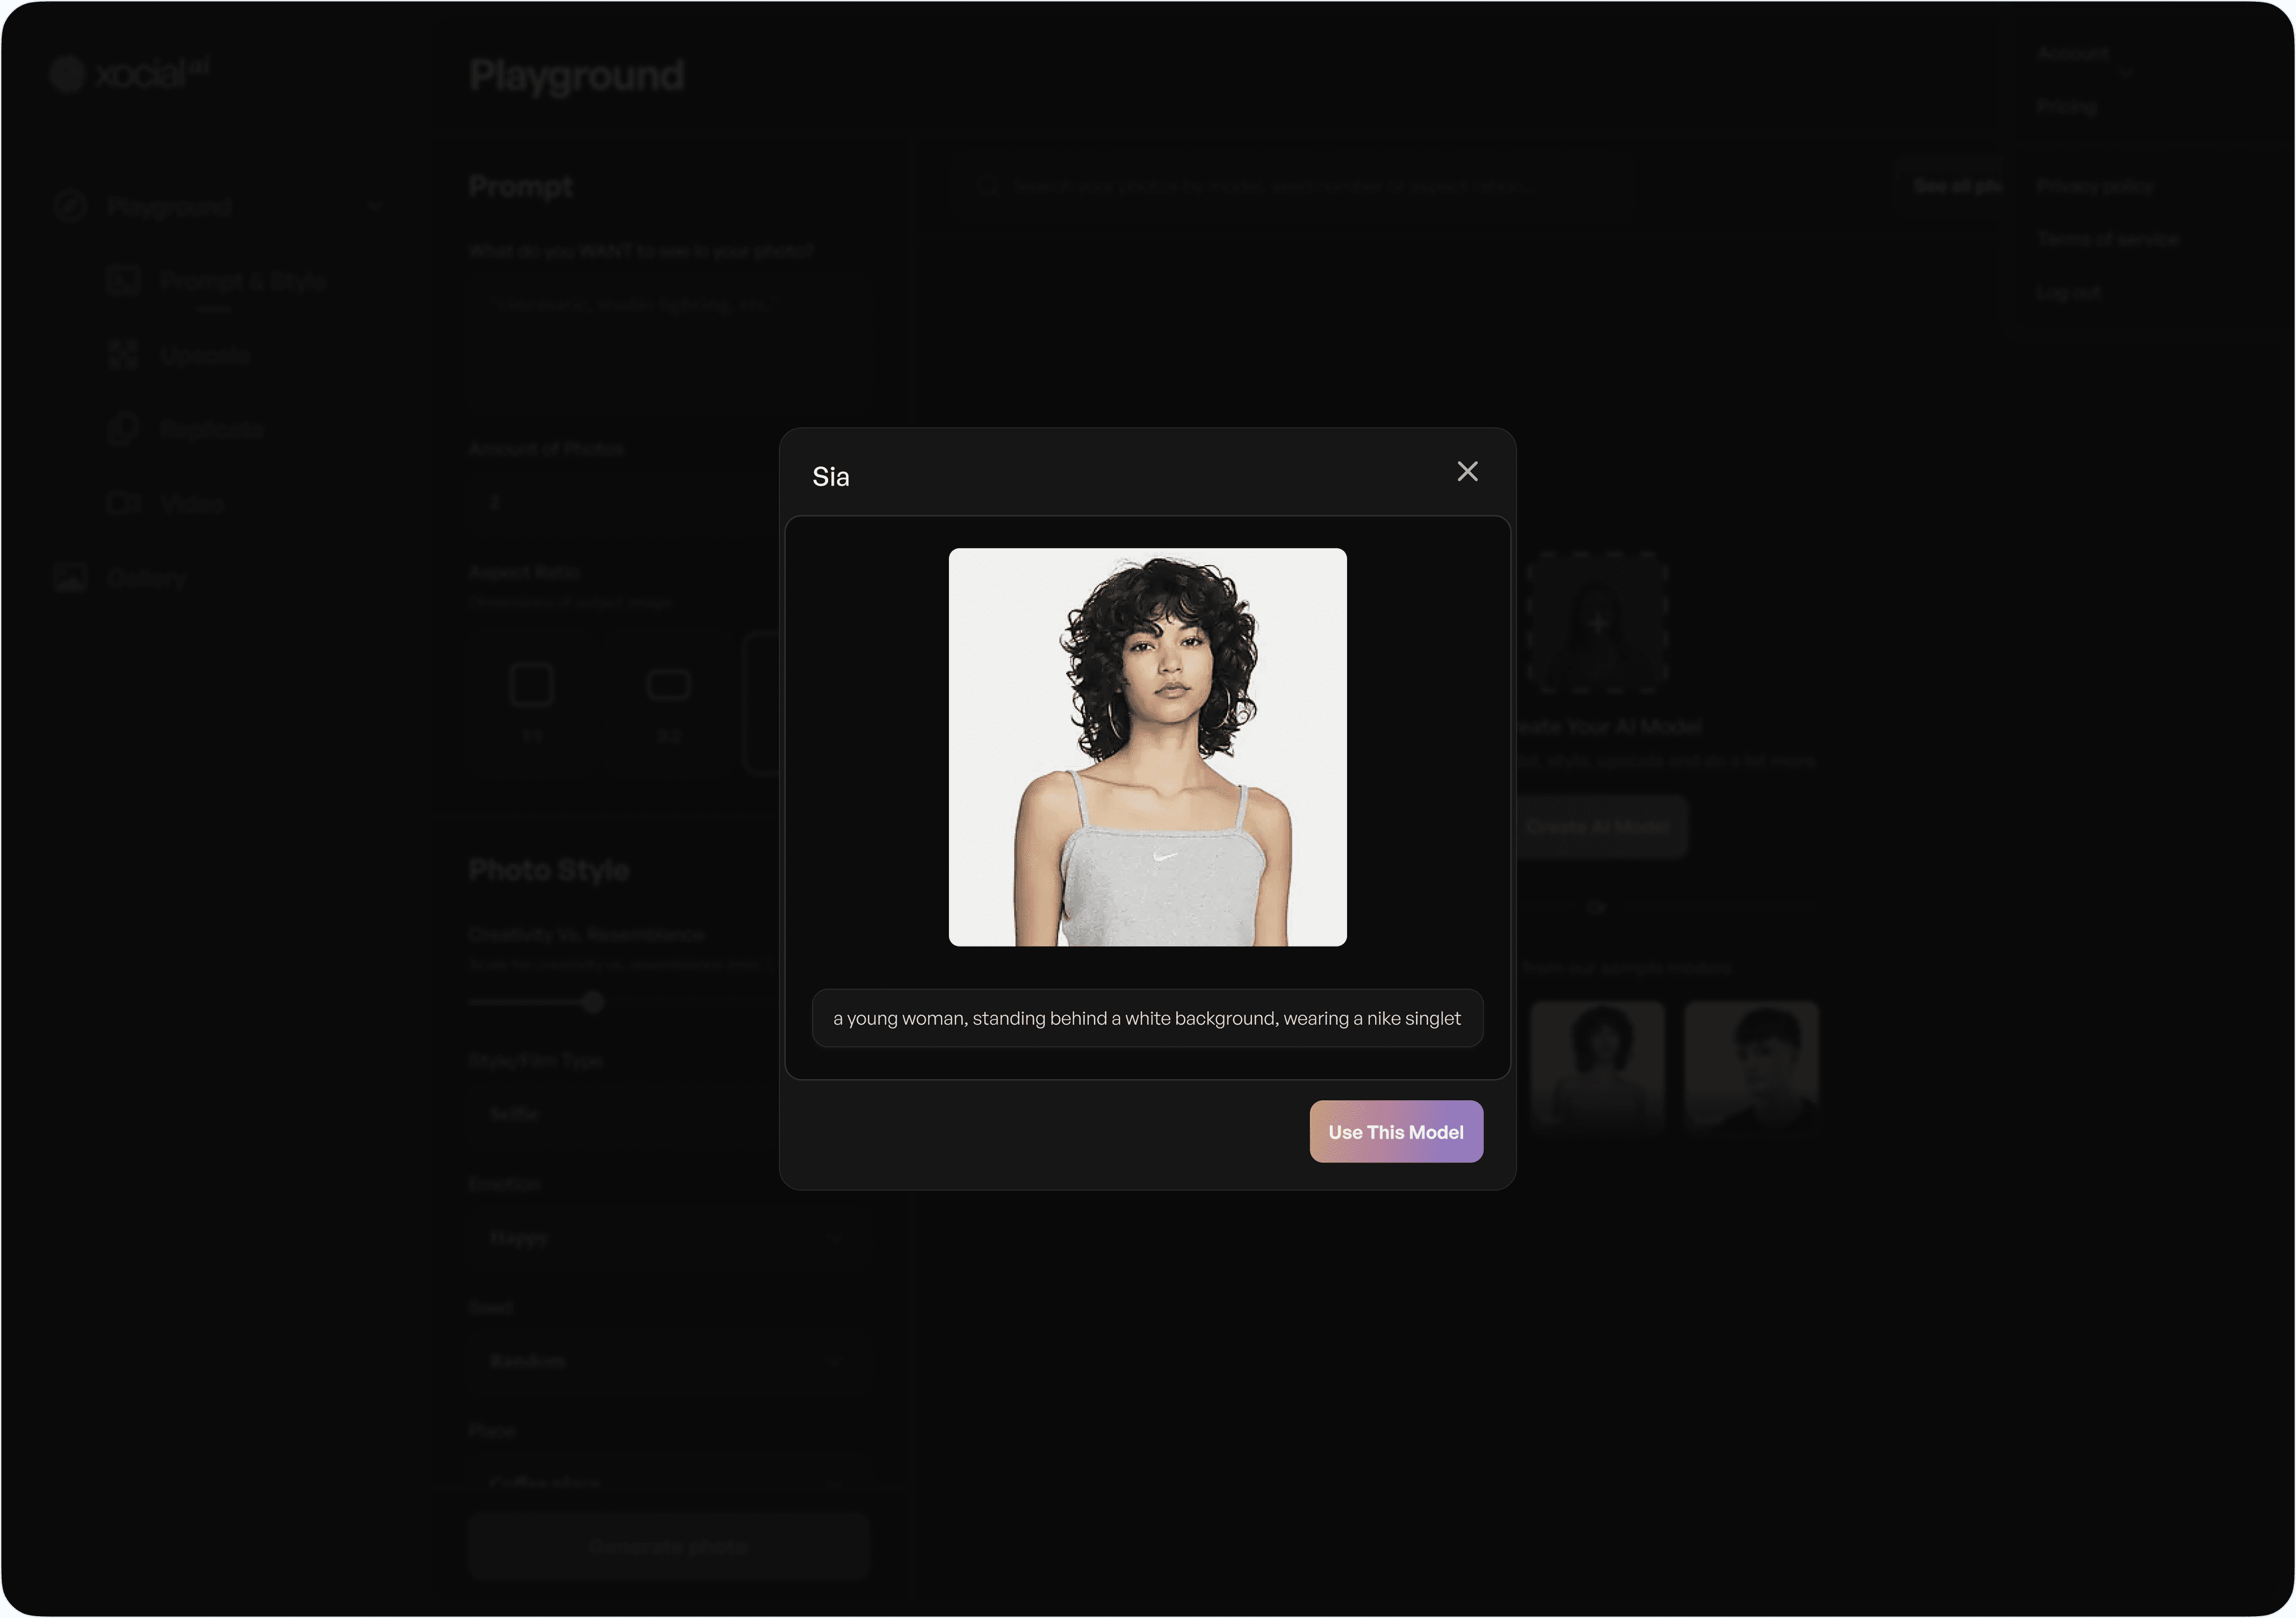Select the Upscale grid icon

click(123, 355)
